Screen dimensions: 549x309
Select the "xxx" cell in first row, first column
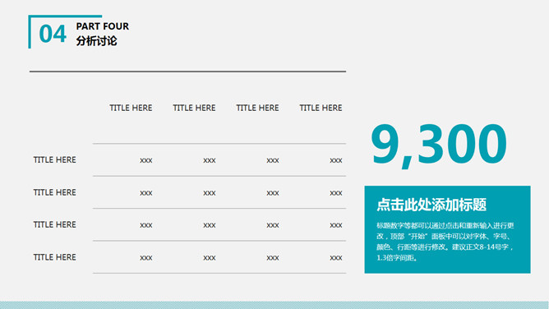[x=146, y=160]
